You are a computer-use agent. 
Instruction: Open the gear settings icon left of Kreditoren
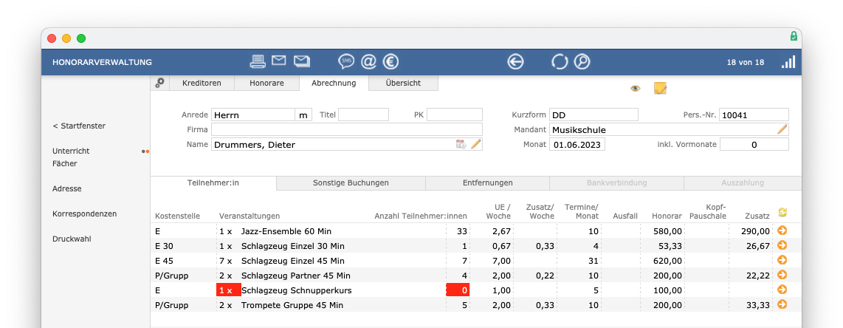[159, 83]
